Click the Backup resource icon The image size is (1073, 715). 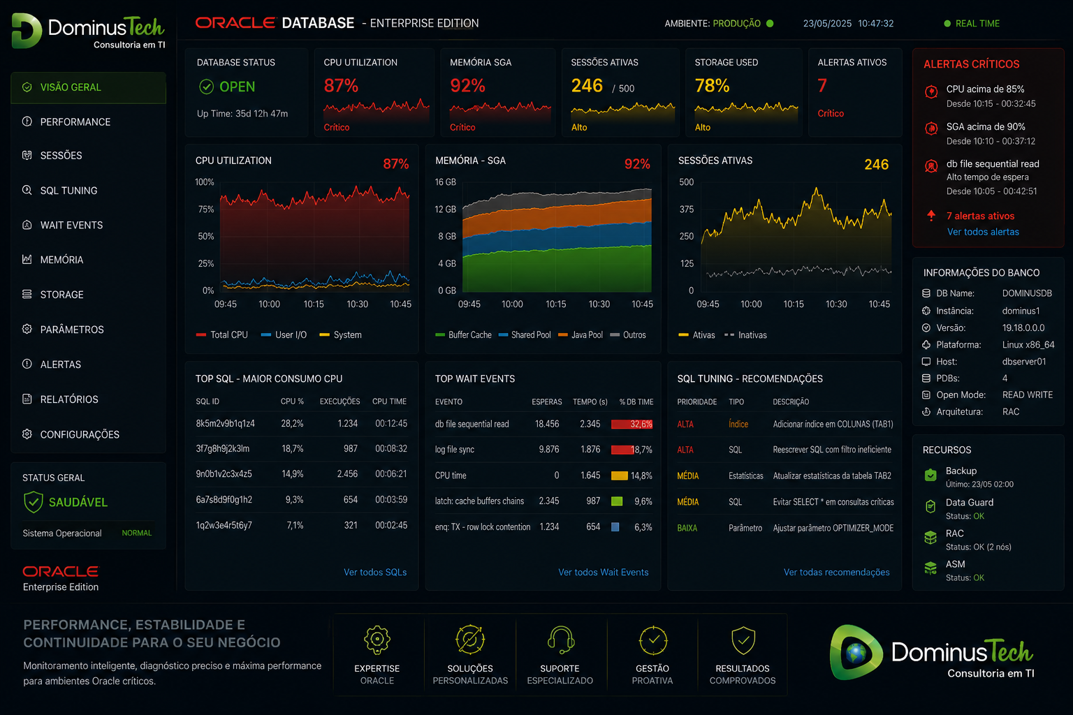click(930, 475)
